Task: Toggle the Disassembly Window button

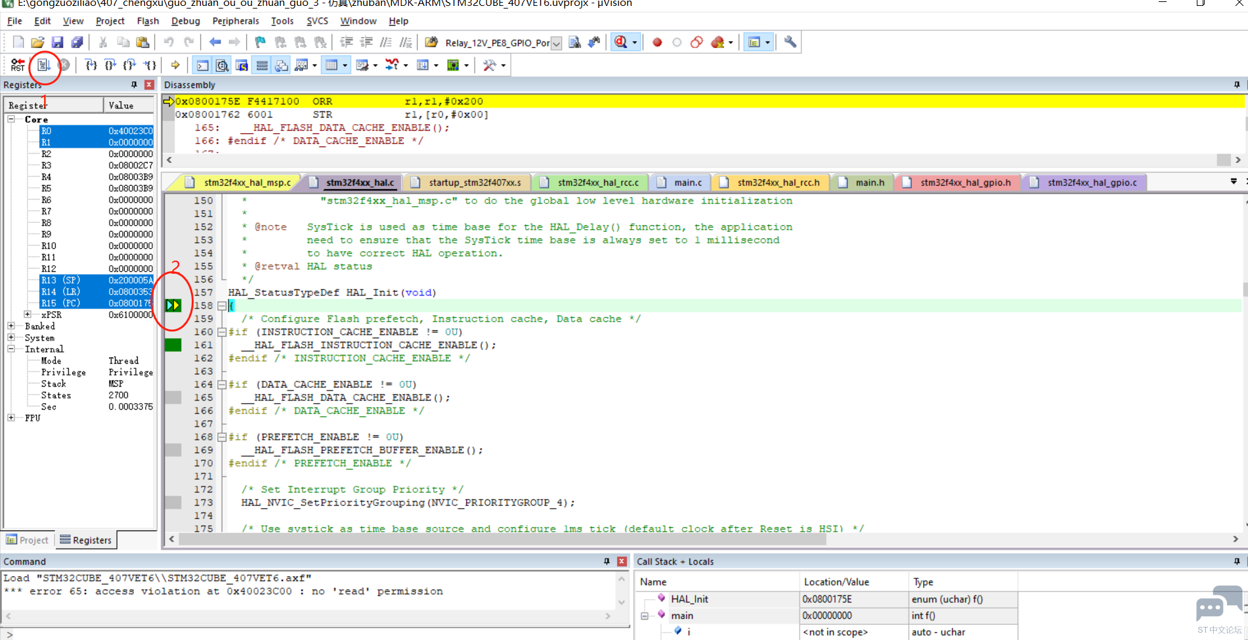Action: pos(223,65)
